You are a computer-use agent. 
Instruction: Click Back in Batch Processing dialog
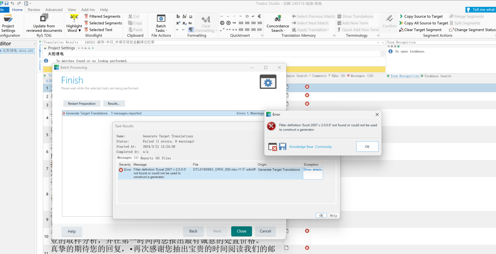coord(193,231)
